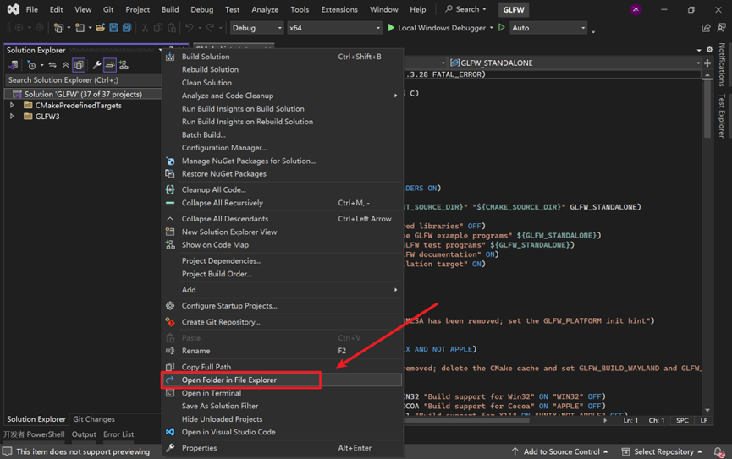
Task: Start debugging with the green play icon
Action: point(391,28)
